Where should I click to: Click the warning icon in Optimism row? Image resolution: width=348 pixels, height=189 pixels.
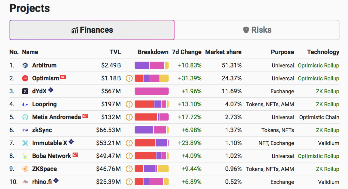tap(129, 78)
